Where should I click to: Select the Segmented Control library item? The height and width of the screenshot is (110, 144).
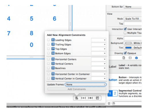[125, 93]
